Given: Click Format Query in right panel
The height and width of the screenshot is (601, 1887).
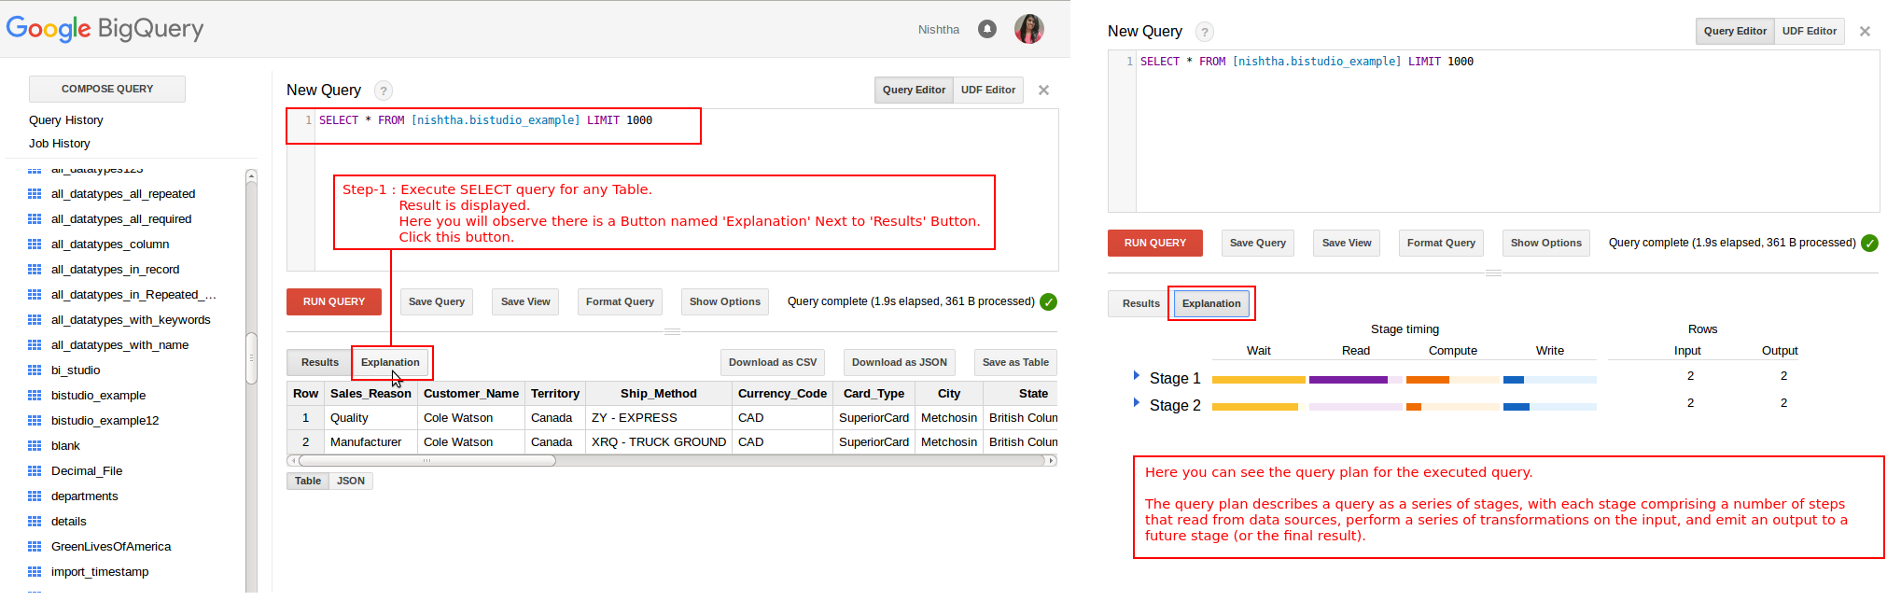Looking at the screenshot, I should click(1441, 243).
